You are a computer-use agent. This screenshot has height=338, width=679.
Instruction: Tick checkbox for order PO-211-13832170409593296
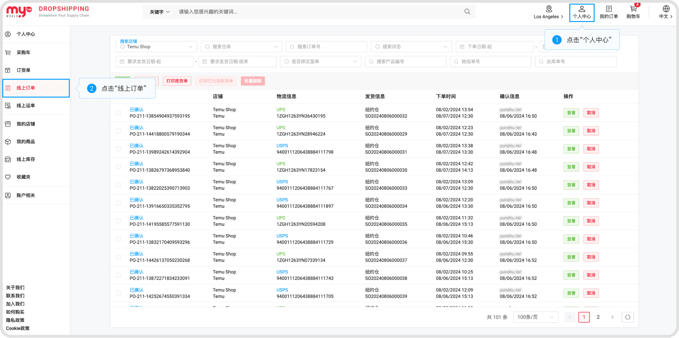coord(118,239)
